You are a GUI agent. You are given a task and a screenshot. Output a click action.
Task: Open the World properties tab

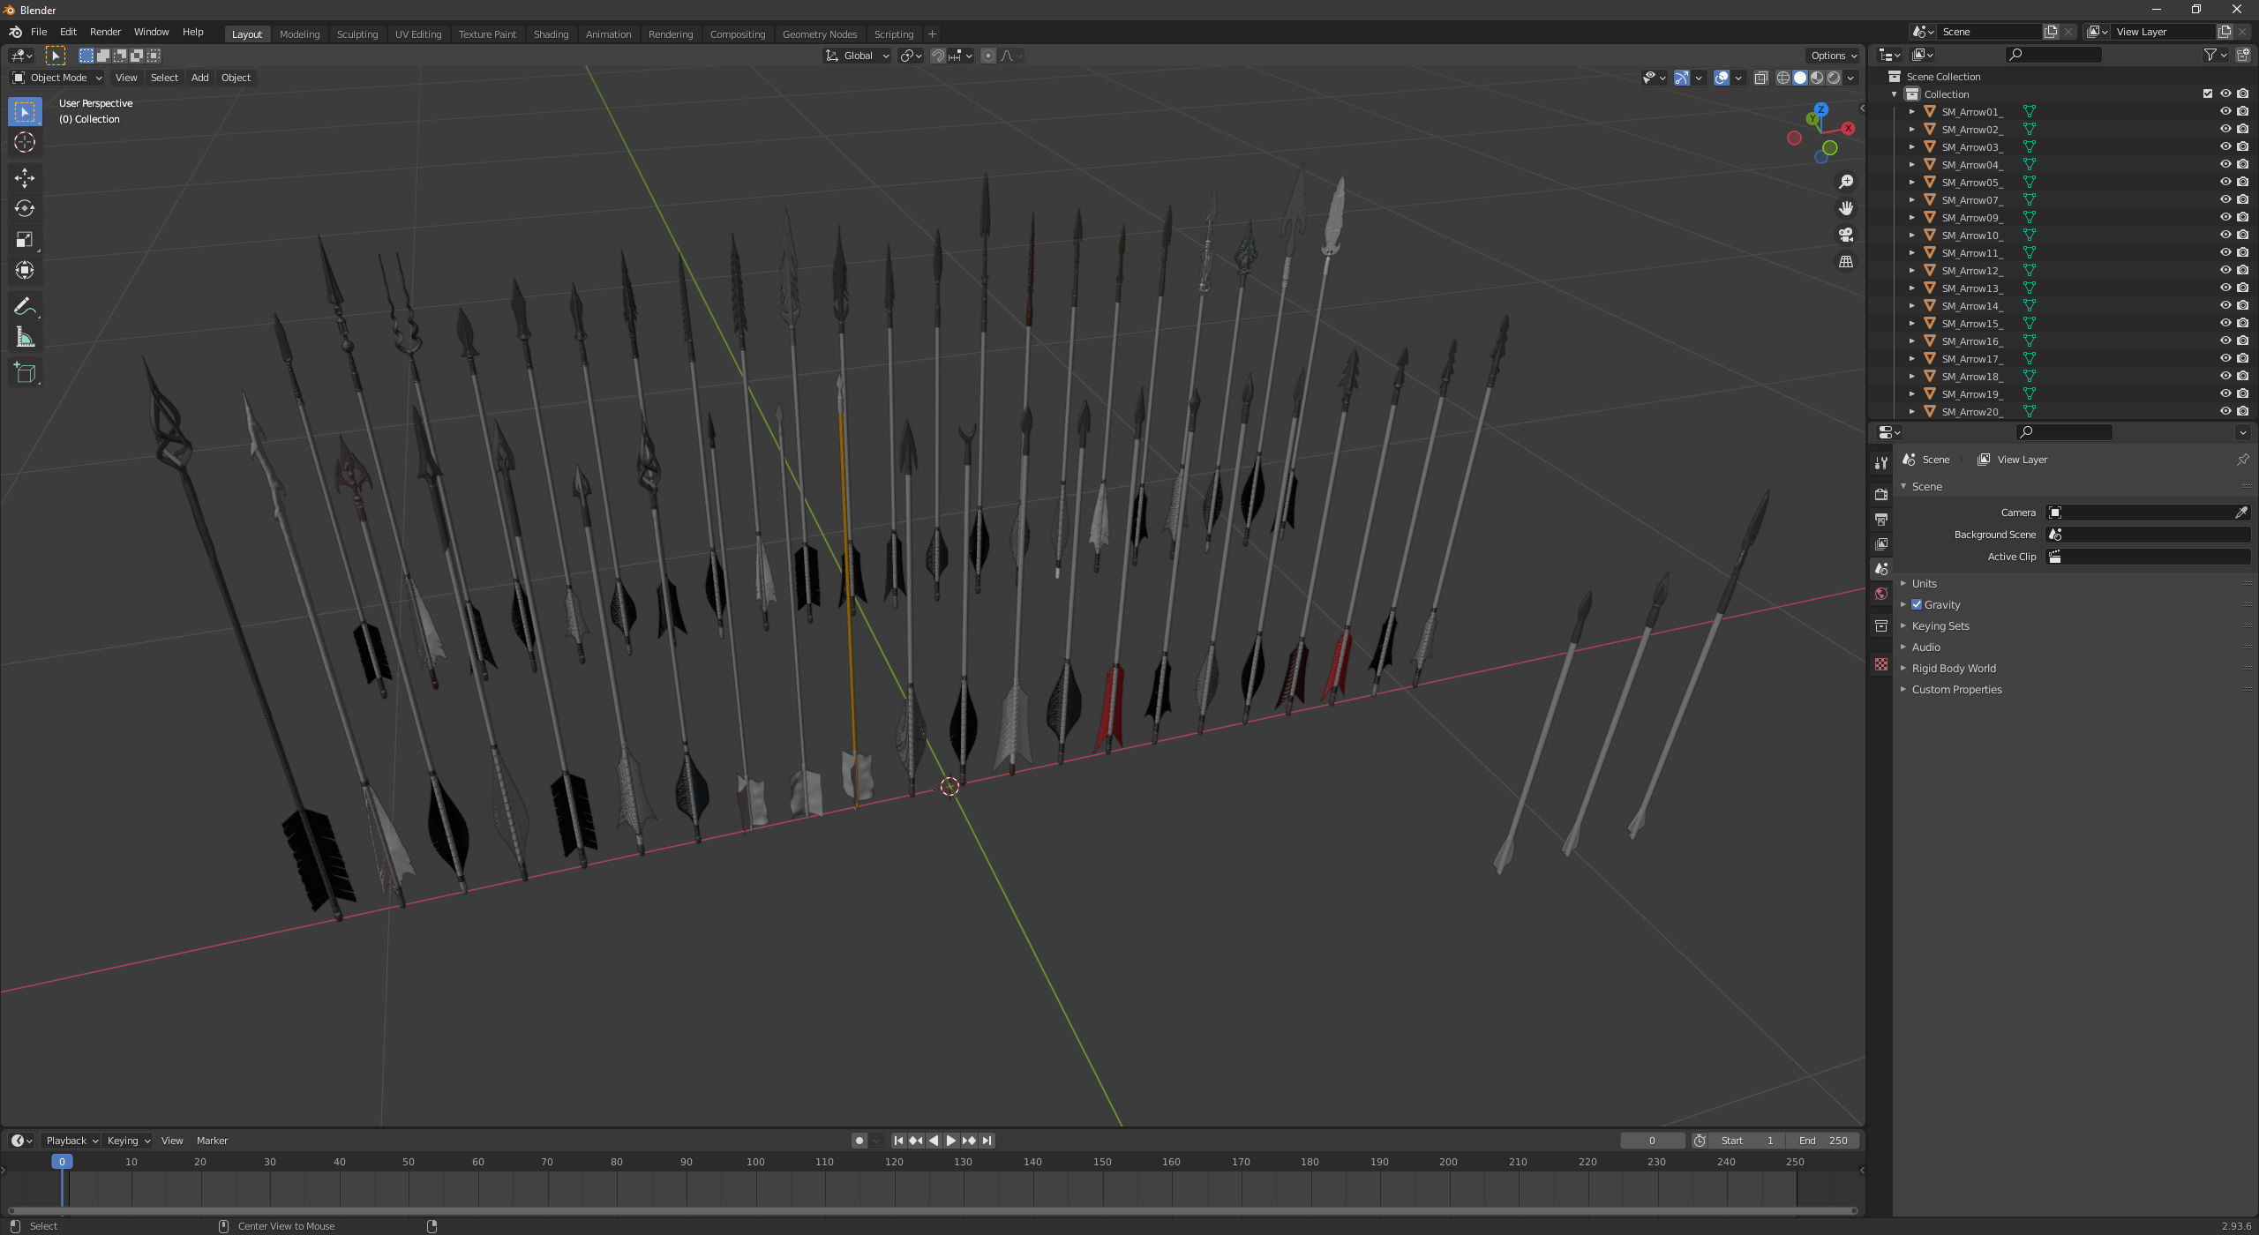pyautogui.click(x=1881, y=594)
